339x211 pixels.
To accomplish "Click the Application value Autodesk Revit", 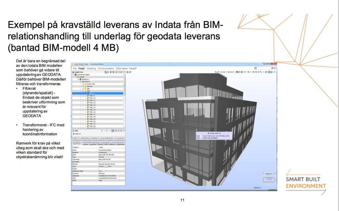I will pos(107,176).
